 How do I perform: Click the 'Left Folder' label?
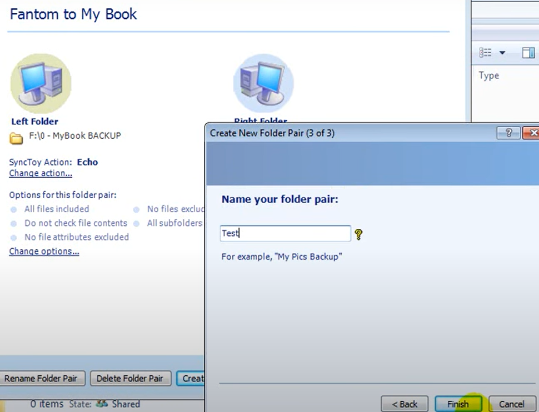click(x=34, y=121)
